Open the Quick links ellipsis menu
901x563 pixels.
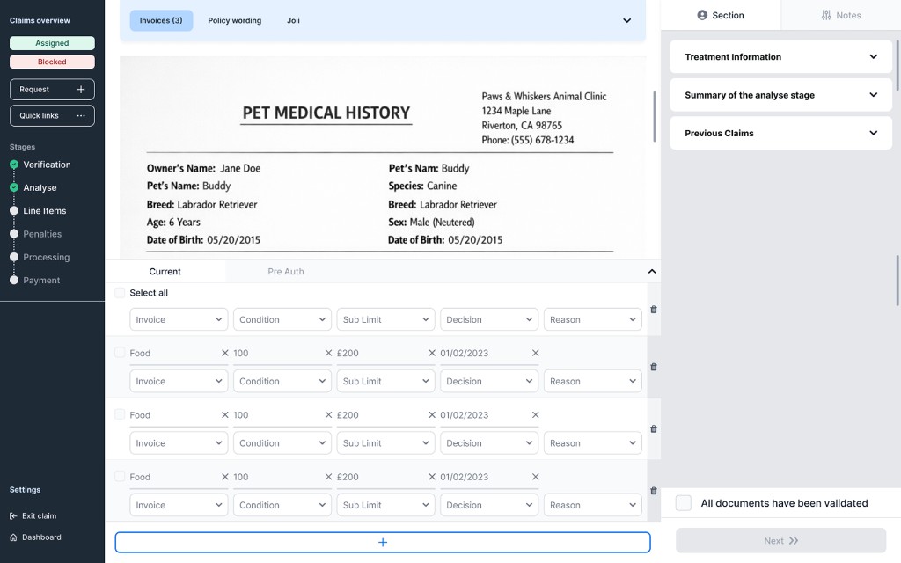(x=81, y=115)
